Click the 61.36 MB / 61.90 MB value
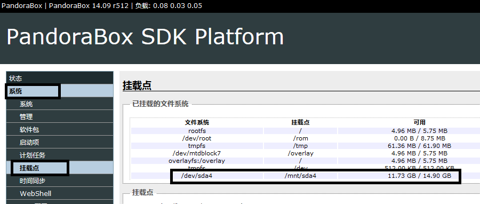480x204 pixels. (x=419, y=146)
